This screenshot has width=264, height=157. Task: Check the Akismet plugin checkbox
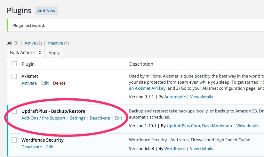[x=14, y=76]
